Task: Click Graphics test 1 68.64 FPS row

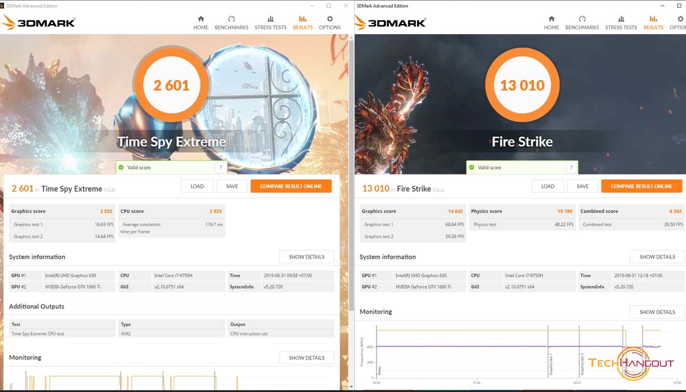Action: 412,225
